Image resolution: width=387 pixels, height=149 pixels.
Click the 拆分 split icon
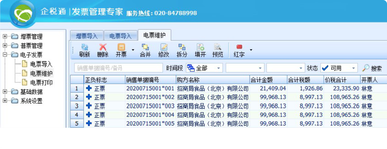tap(182, 47)
